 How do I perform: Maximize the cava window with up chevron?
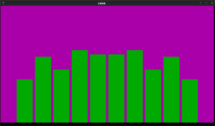tap(206, 3)
